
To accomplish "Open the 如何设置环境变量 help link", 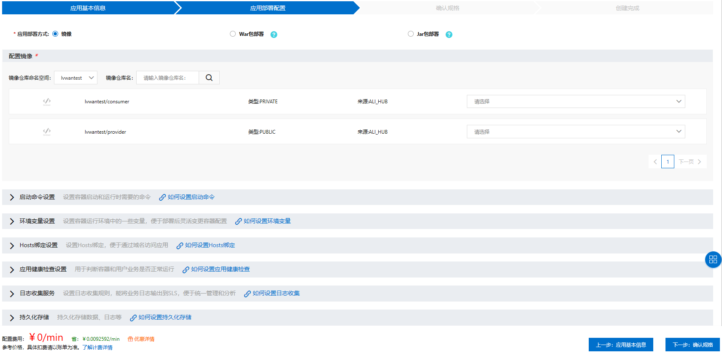I will coord(267,221).
